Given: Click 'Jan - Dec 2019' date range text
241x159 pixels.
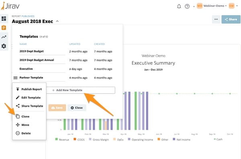Looking at the screenshot, I should click(153, 69).
